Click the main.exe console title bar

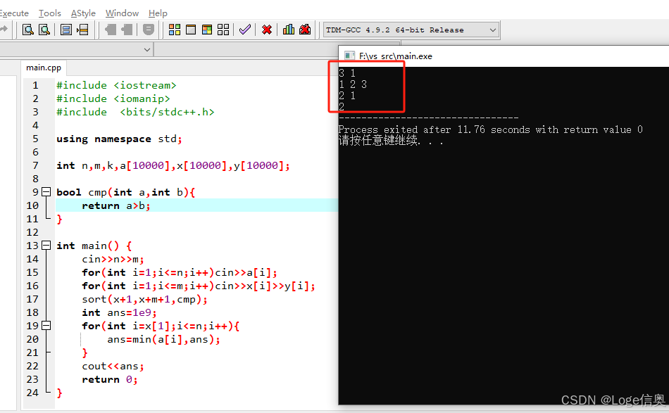click(x=504, y=56)
